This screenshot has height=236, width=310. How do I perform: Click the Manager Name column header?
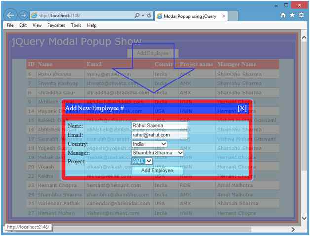pos(236,64)
